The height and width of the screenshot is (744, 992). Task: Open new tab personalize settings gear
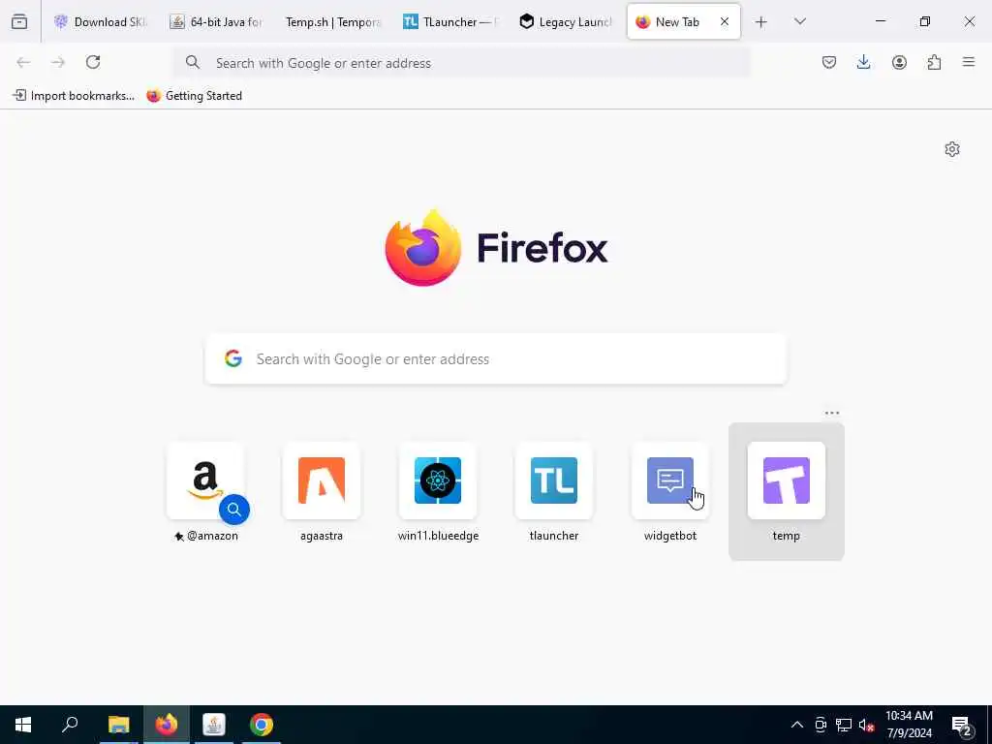pos(952,149)
